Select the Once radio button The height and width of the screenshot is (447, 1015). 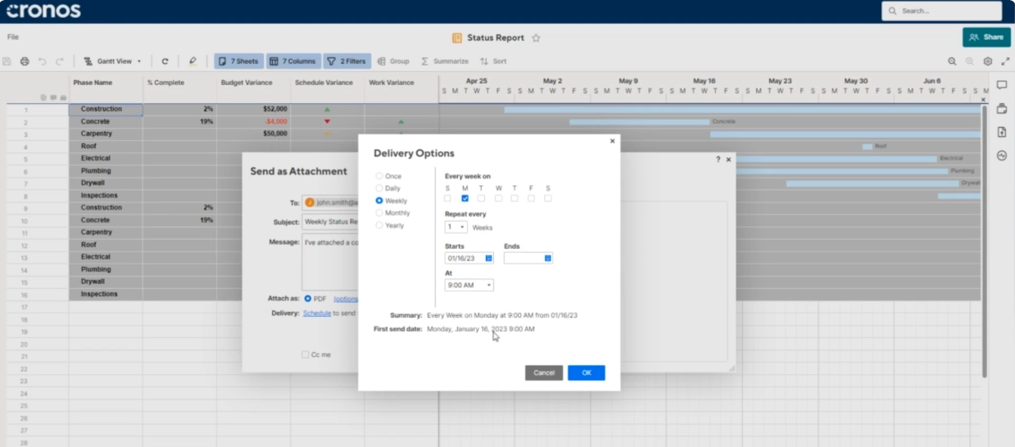(379, 176)
